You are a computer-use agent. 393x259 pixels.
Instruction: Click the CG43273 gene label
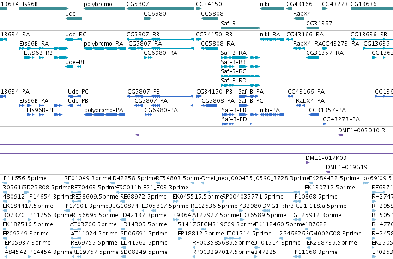point(335,4)
